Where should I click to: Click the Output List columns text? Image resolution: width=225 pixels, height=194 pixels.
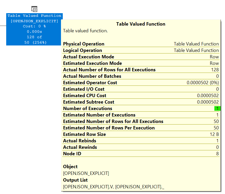(x=113, y=187)
